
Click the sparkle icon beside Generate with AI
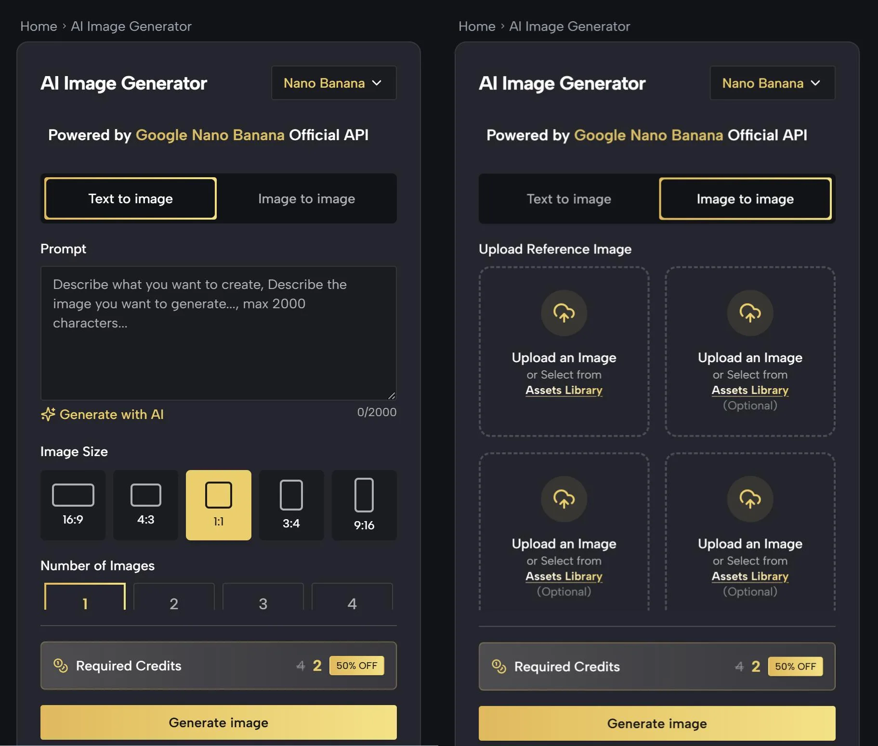pos(48,414)
